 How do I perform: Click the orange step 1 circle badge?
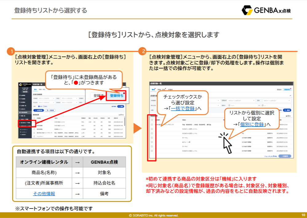(11, 51)
